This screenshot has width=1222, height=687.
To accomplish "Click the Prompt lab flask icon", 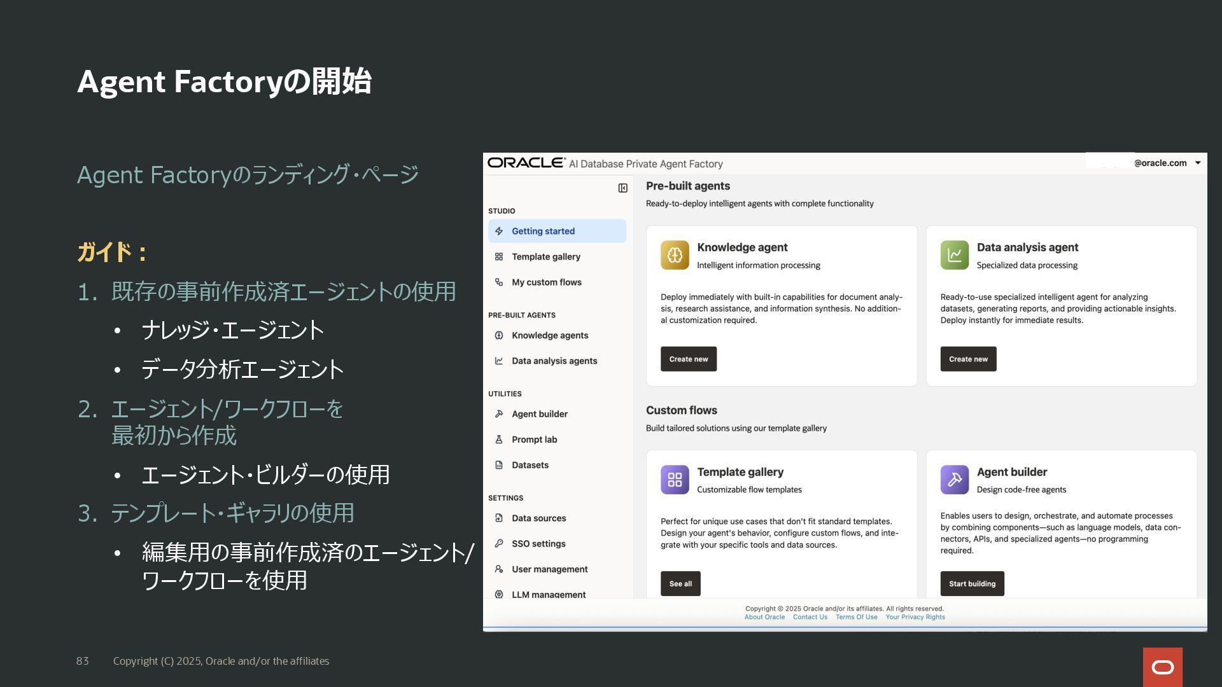I will pyautogui.click(x=499, y=440).
